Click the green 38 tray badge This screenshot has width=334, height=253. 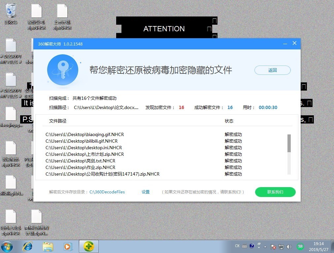[x=300, y=247]
